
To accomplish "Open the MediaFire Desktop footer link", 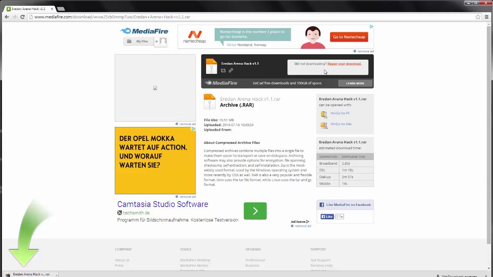I will pyautogui.click(x=195, y=260).
